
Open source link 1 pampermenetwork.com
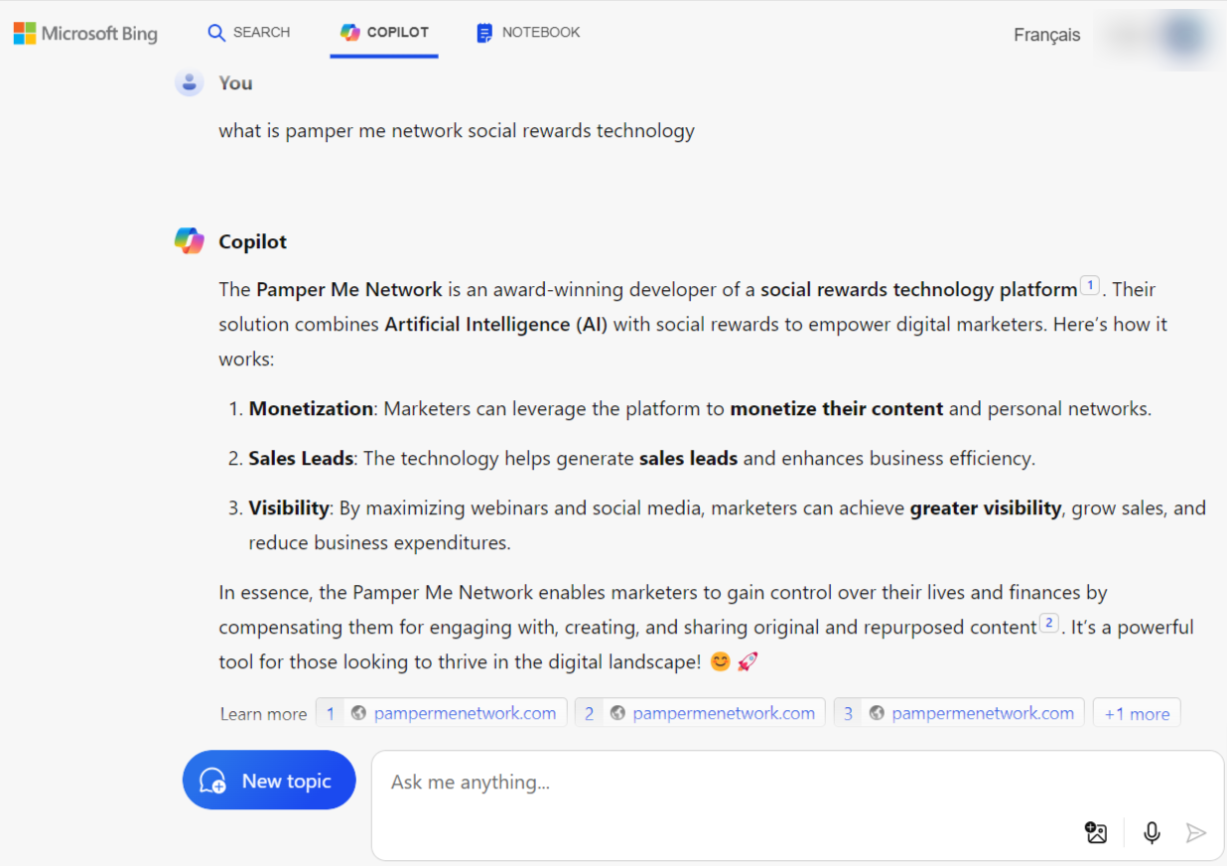point(442,713)
